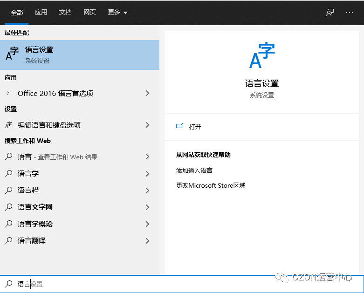Expand arrow for 语言翻译 suggestion
The image size is (364, 293).
(x=147, y=240)
